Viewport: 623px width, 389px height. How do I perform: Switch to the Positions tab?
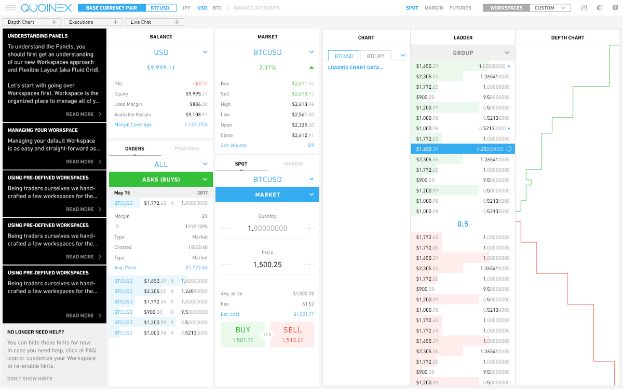click(187, 149)
